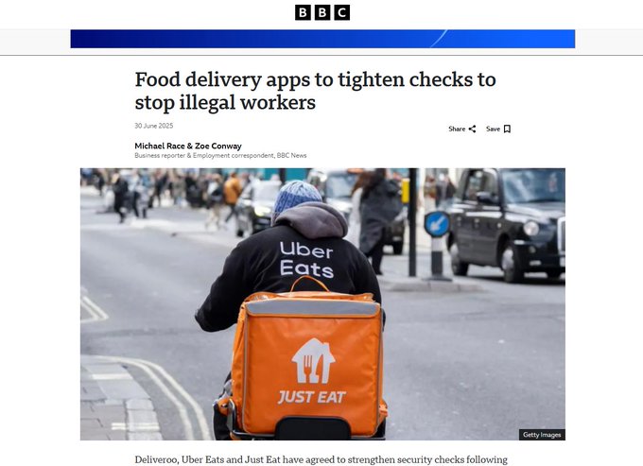This screenshot has width=643, height=466.
Task: Click the reporter role subtitle text
Action: click(220, 156)
